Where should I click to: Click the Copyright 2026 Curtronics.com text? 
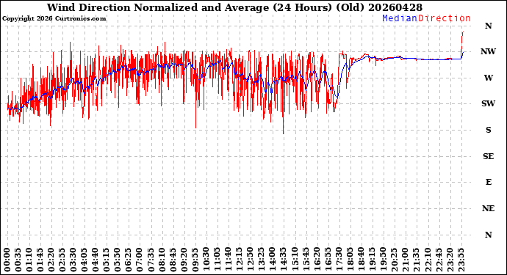(x=54, y=19)
